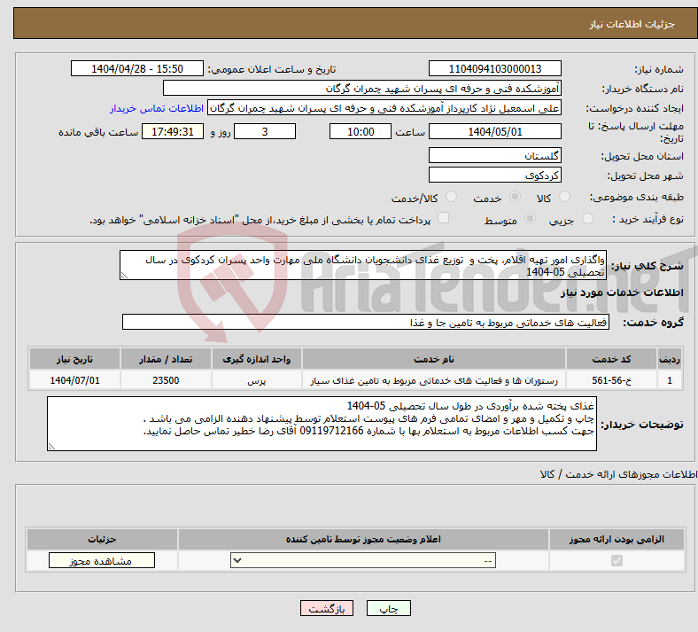Open اطلاعات تماس خریدار link
This screenshot has height=632, width=698.
(157, 108)
